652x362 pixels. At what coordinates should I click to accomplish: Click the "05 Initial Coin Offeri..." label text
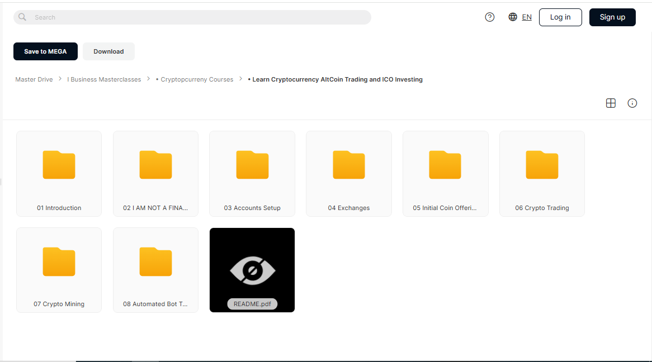click(x=445, y=208)
